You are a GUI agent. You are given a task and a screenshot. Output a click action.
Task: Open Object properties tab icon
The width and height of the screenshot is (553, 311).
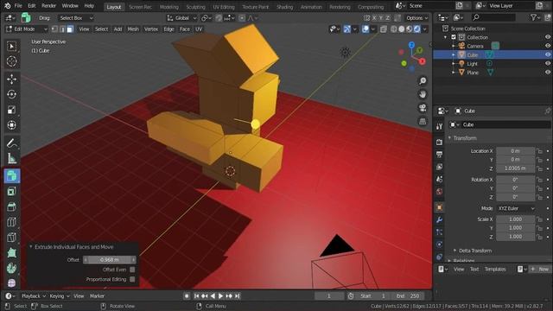click(x=439, y=207)
